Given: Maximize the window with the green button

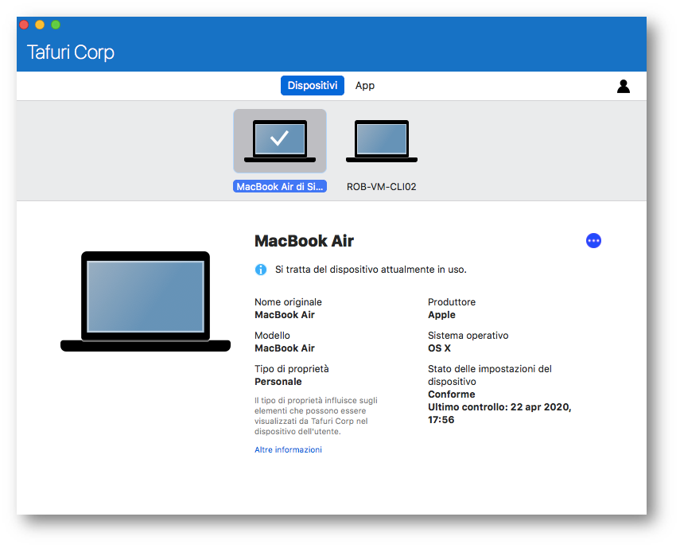Looking at the screenshot, I should point(56,25).
